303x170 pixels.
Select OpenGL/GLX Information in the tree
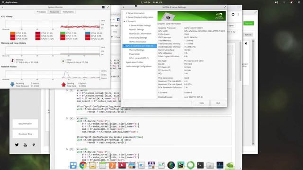(x=140, y=34)
